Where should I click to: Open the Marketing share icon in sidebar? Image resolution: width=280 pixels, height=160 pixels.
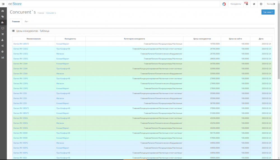[3, 46]
